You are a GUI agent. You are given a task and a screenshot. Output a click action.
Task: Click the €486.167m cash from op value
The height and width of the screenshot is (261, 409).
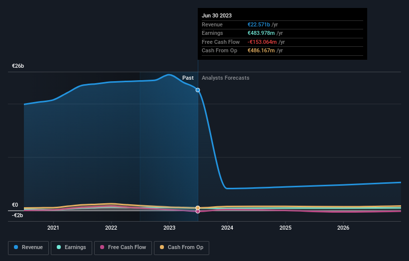coord(261,51)
